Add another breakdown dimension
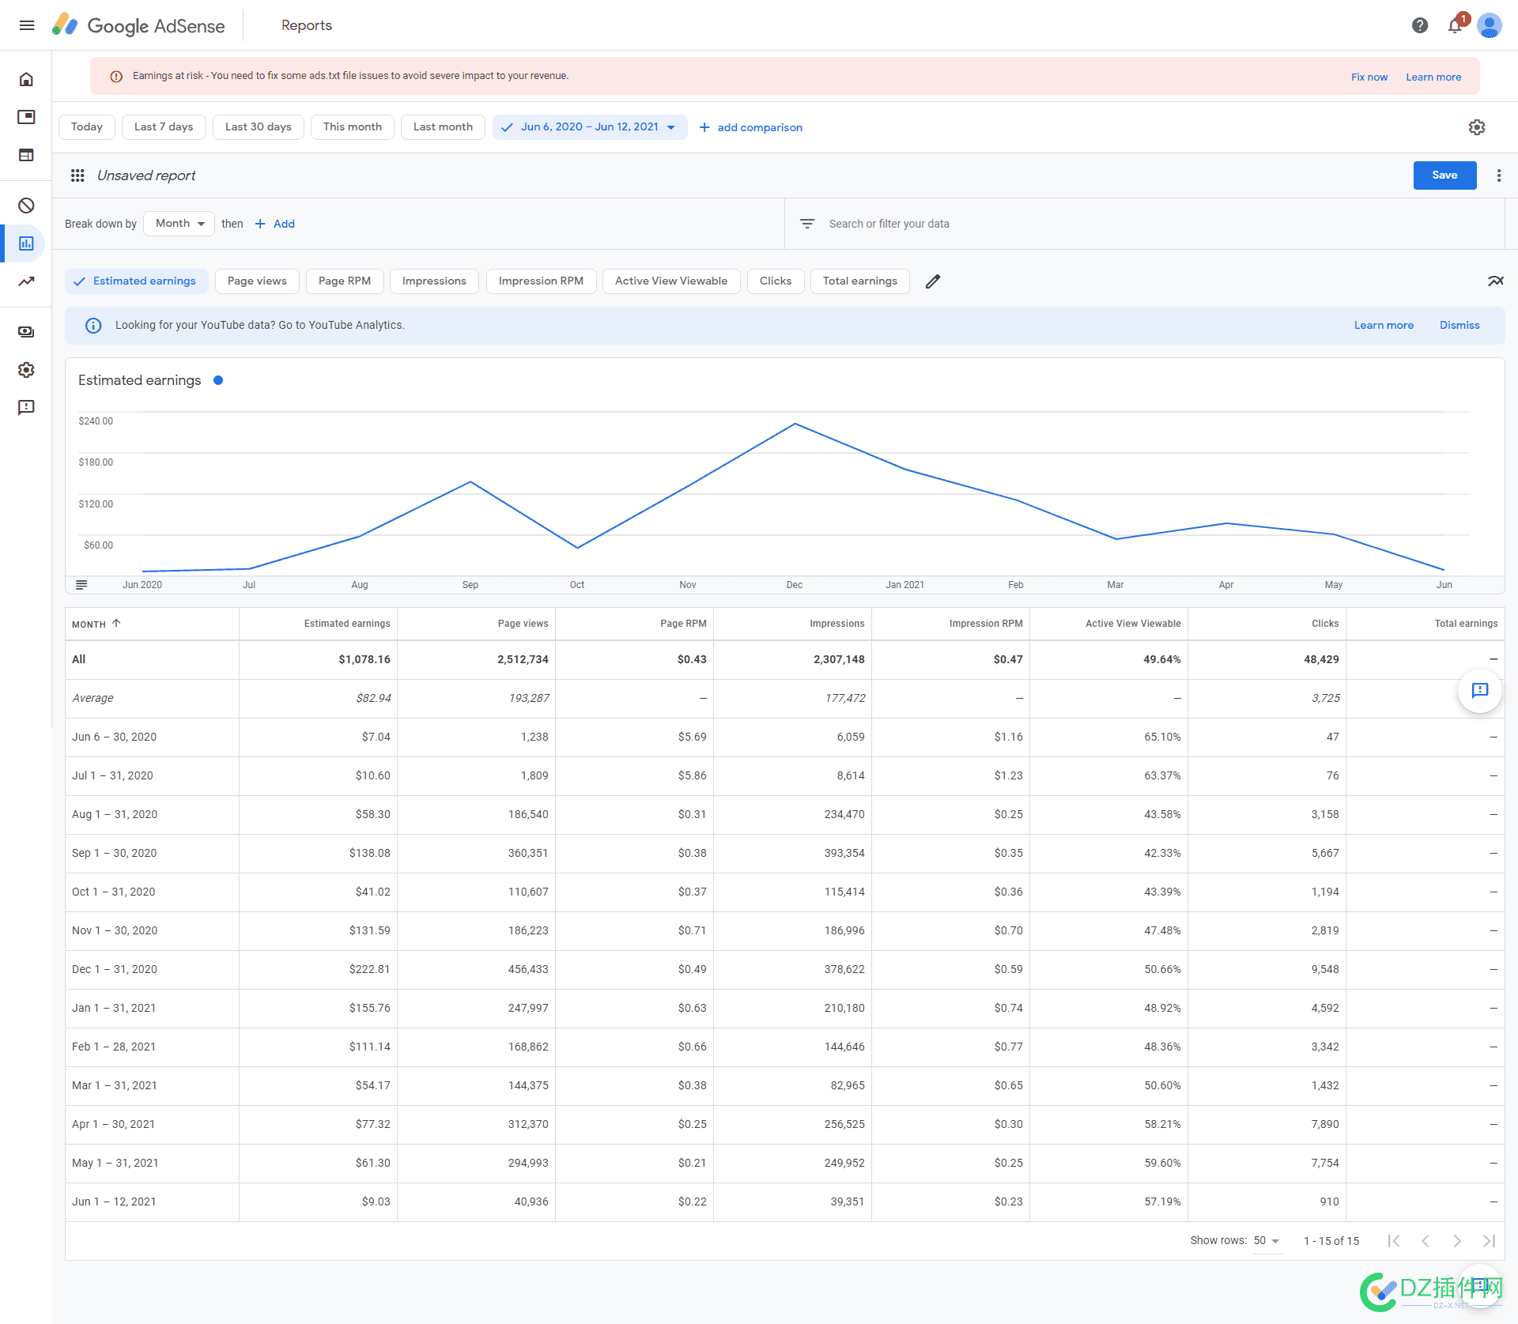This screenshot has height=1324, width=1518. (275, 224)
